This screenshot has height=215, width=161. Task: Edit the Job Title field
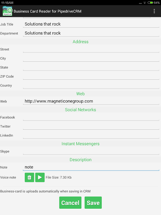pos(91,24)
